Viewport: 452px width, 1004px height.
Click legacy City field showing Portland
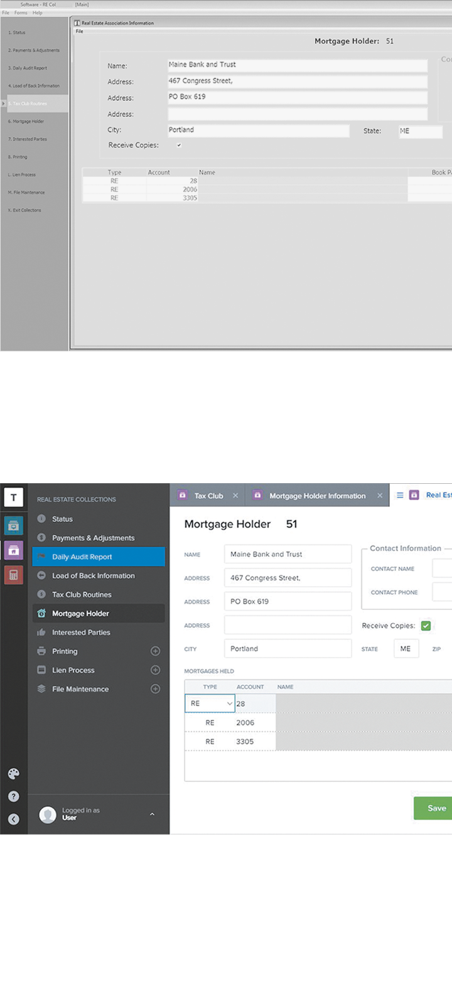[258, 130]
